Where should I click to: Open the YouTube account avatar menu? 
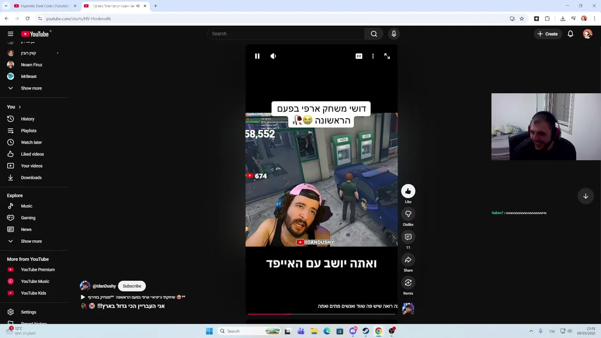(587, 34)
